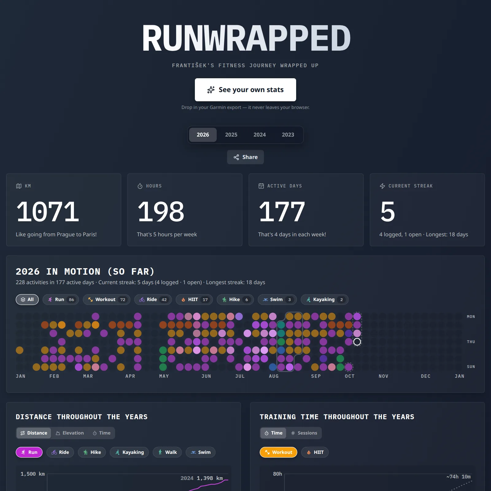Select the HIIT chip in Training Time panel
The image size is (491, 491).
[315, 452]
